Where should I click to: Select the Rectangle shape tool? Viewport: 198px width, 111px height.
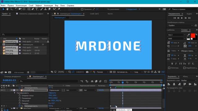(29, 9)
